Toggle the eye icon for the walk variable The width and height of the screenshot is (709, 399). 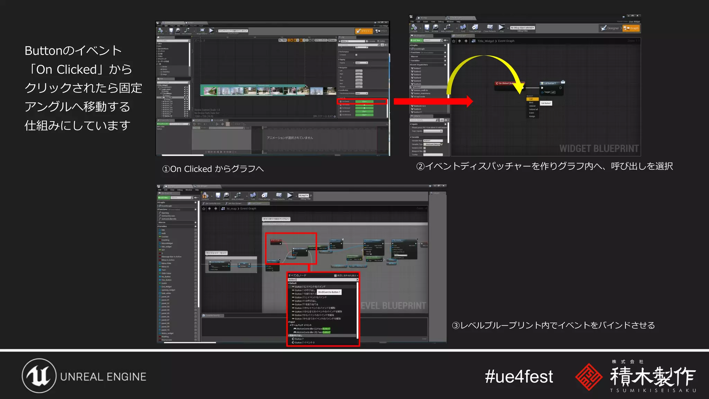[x=196, y=233]
